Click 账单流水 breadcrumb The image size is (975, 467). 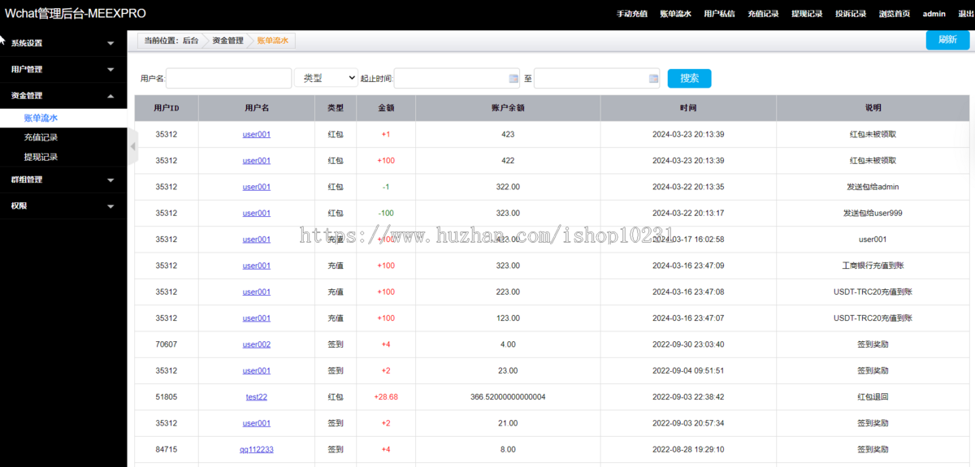pyautogui.click(x=272, y=41)
